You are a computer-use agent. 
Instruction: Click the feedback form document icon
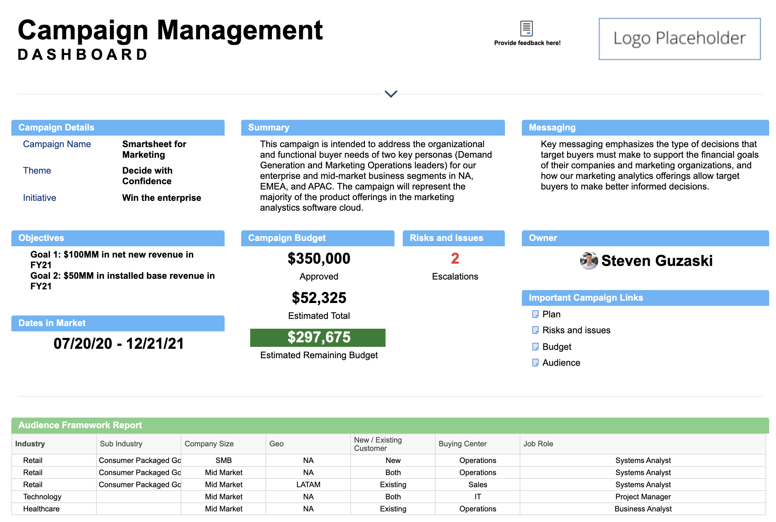point(526,28)
